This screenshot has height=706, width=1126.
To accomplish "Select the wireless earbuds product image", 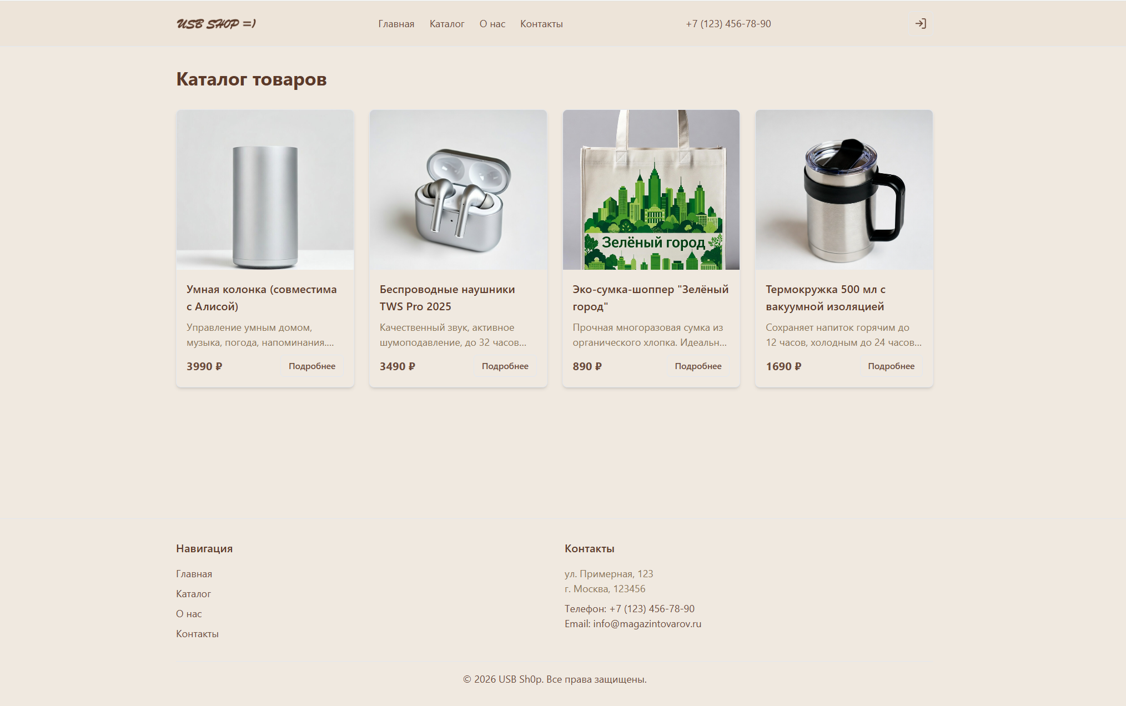I will pyautogui.click(x=458, y=190).
